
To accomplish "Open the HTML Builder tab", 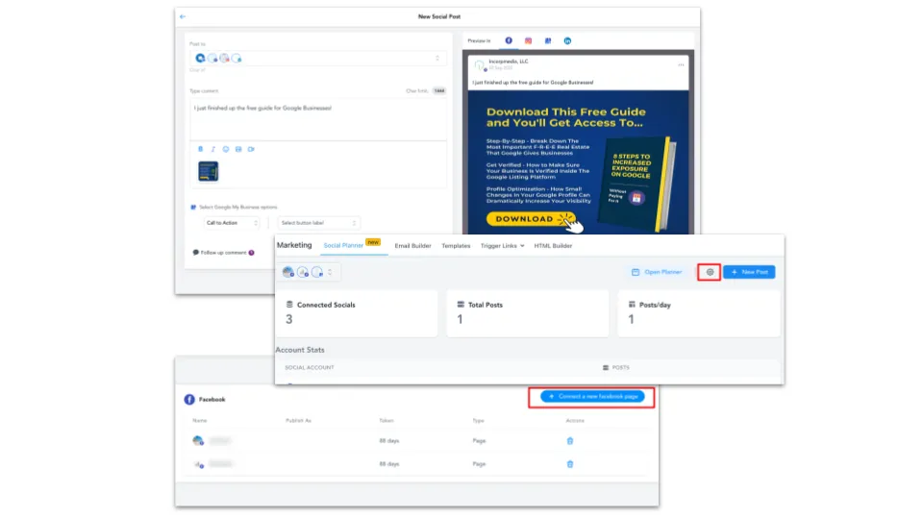I will [x=553, y=246].
